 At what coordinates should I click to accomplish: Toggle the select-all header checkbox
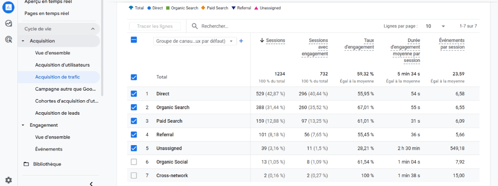pyautogui.click(x=134, y=40)
